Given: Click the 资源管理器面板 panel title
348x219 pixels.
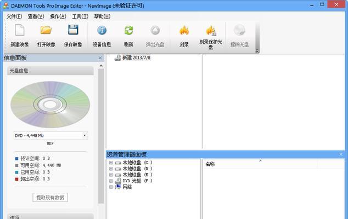Looking at the screenshot, I should click(x=126, y=154).
